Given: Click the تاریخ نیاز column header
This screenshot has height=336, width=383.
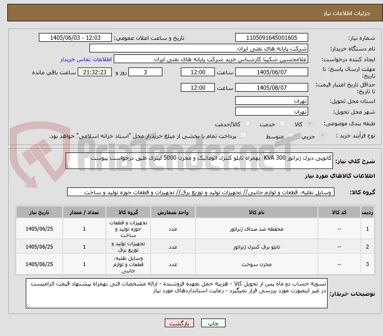Looking at the screenshot, I should (x=39, y=212).
